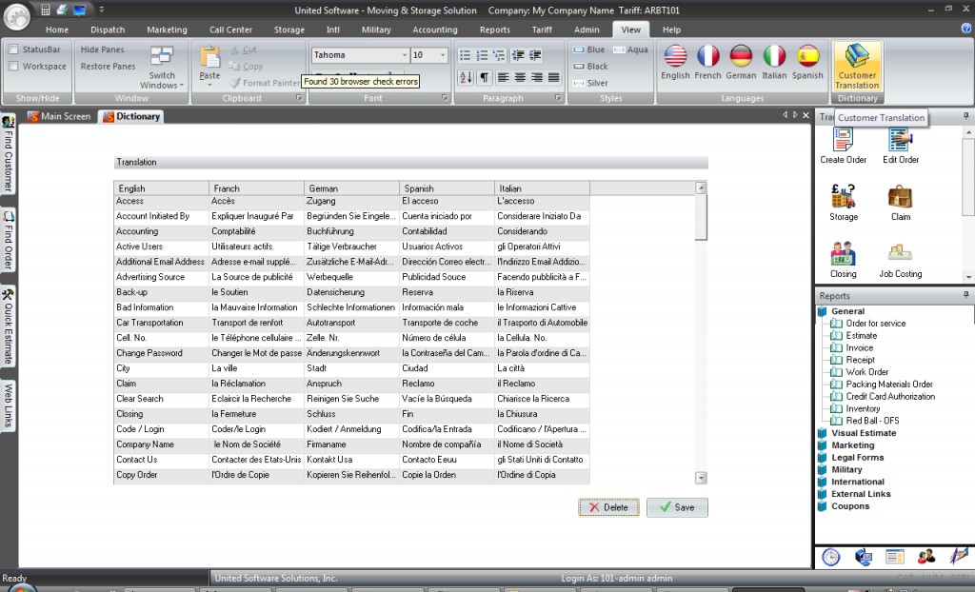Toggle show paragraph marks
Image resolution: width=975 pixels, height=592 pixels.
(483, 77)
